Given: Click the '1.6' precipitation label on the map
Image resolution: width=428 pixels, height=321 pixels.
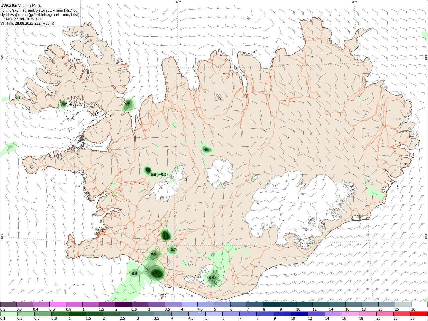Looking at the screenshot, I should tap(149, 170).
